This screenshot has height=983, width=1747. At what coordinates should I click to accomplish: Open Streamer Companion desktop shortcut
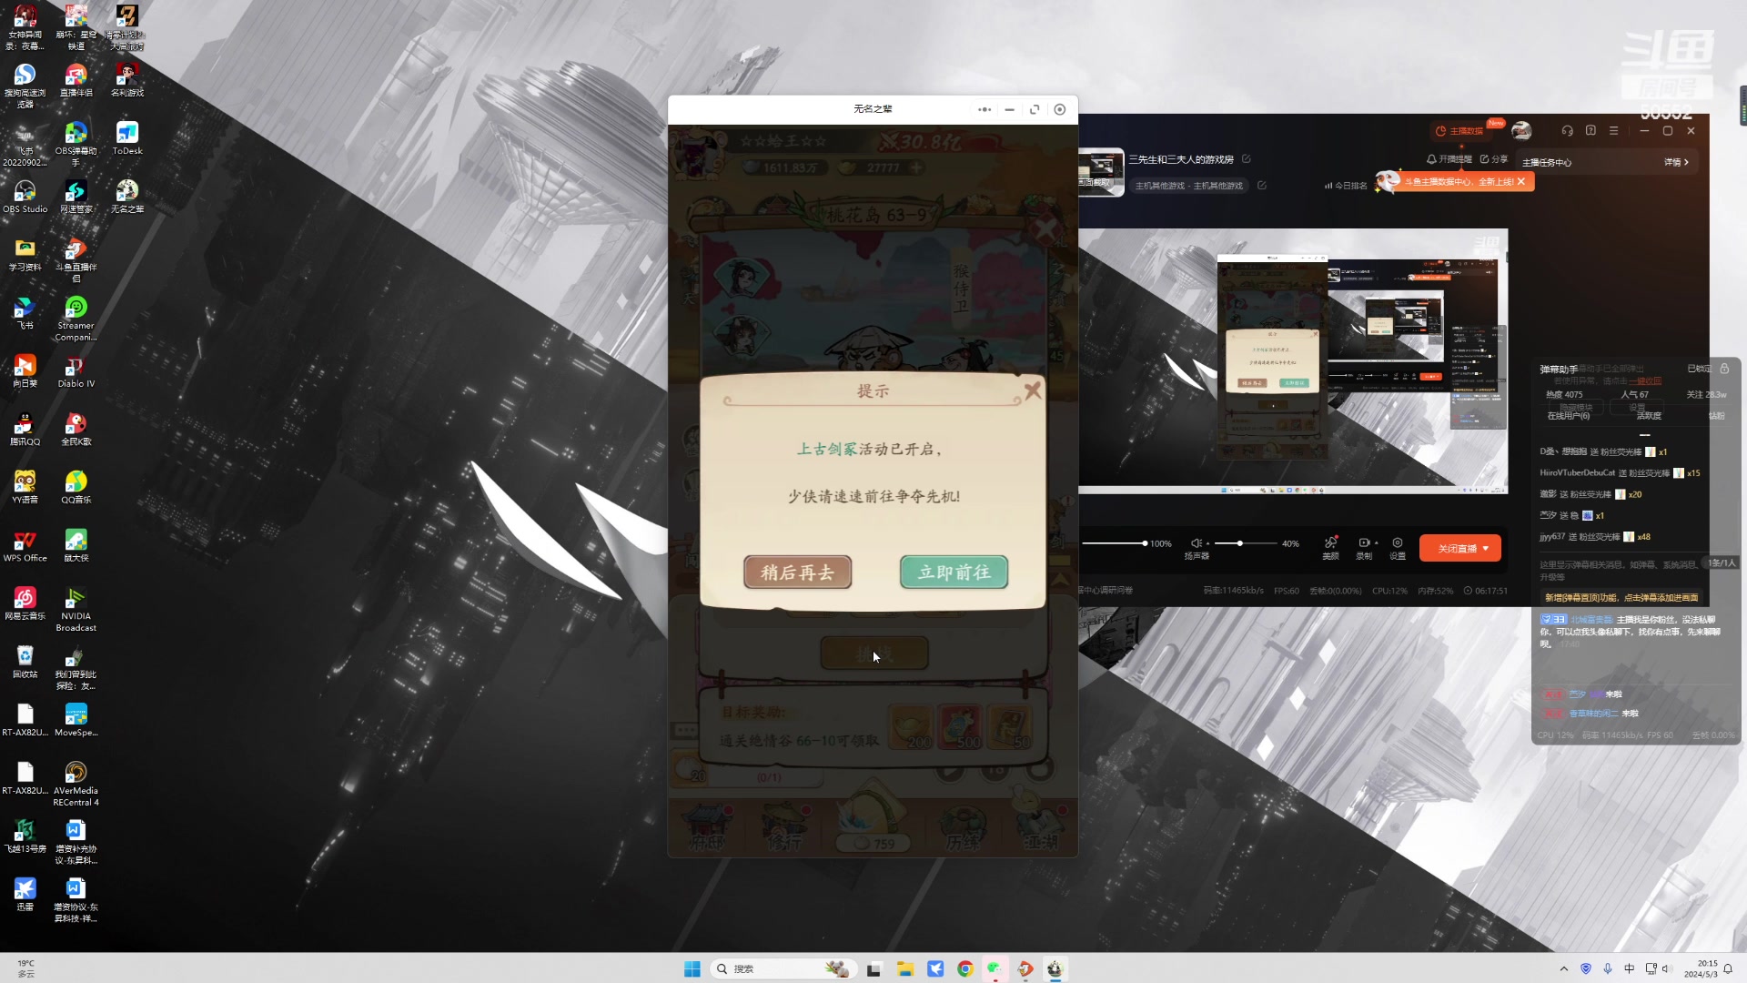[76, 319]
